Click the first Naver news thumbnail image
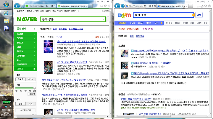This screenshot has height=119, width=213. click(48, 47)
